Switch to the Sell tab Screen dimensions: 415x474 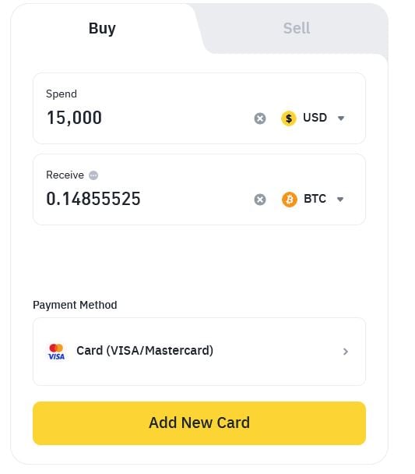(297, 28)
